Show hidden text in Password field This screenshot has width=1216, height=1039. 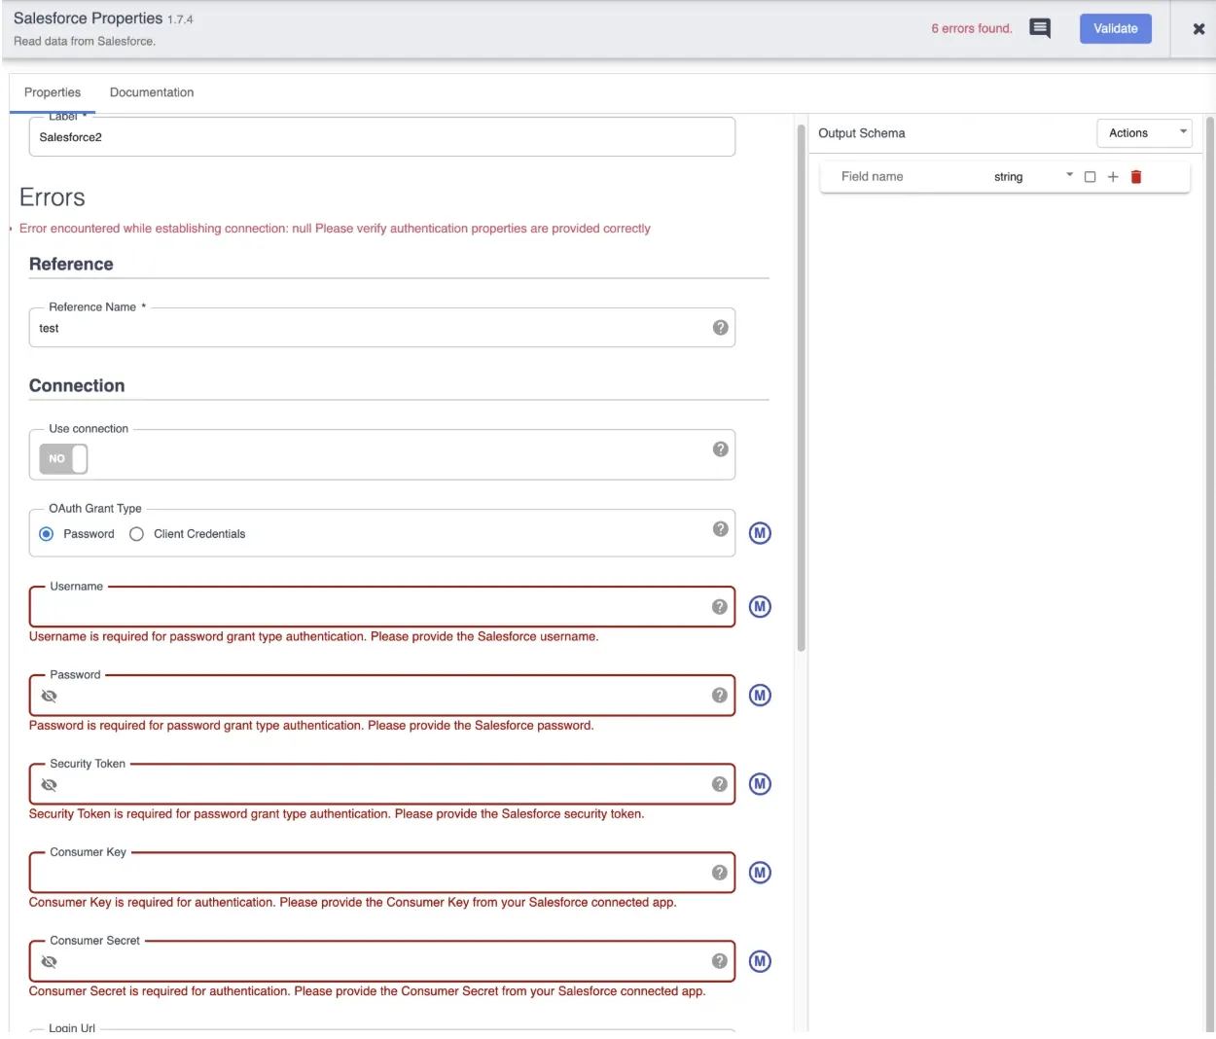(x=50, y=697)
